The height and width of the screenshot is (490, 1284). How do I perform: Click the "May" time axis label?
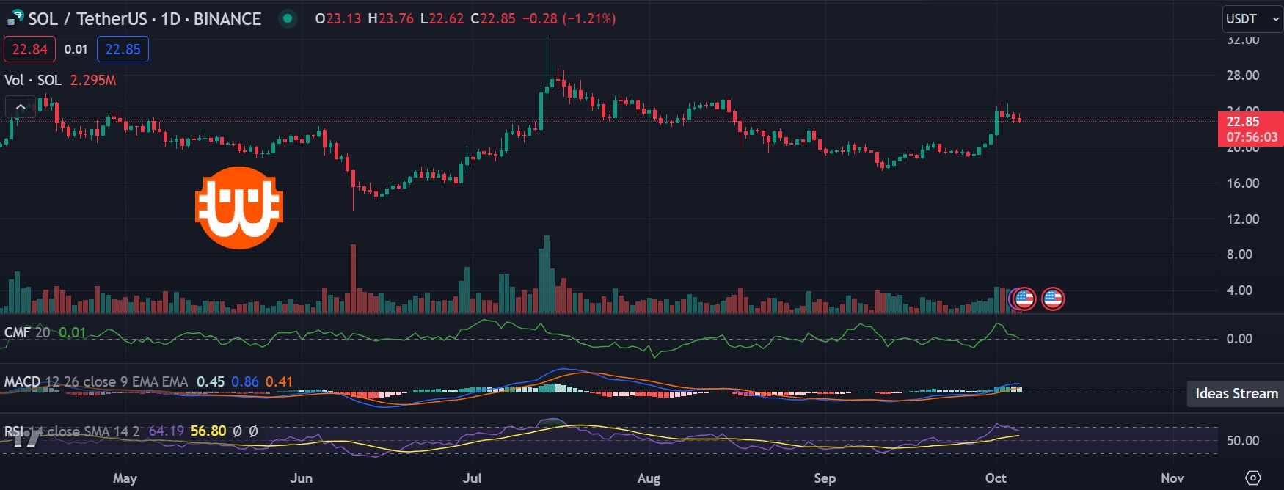point(125,478)
